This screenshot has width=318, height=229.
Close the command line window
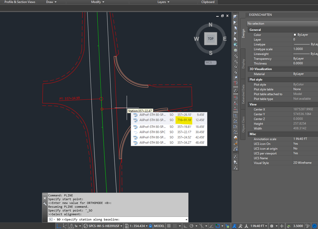pos(45,198)
